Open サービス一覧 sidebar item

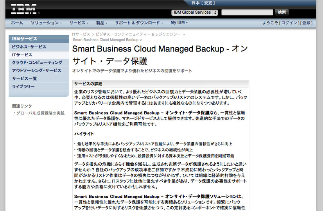click(39, 79)
